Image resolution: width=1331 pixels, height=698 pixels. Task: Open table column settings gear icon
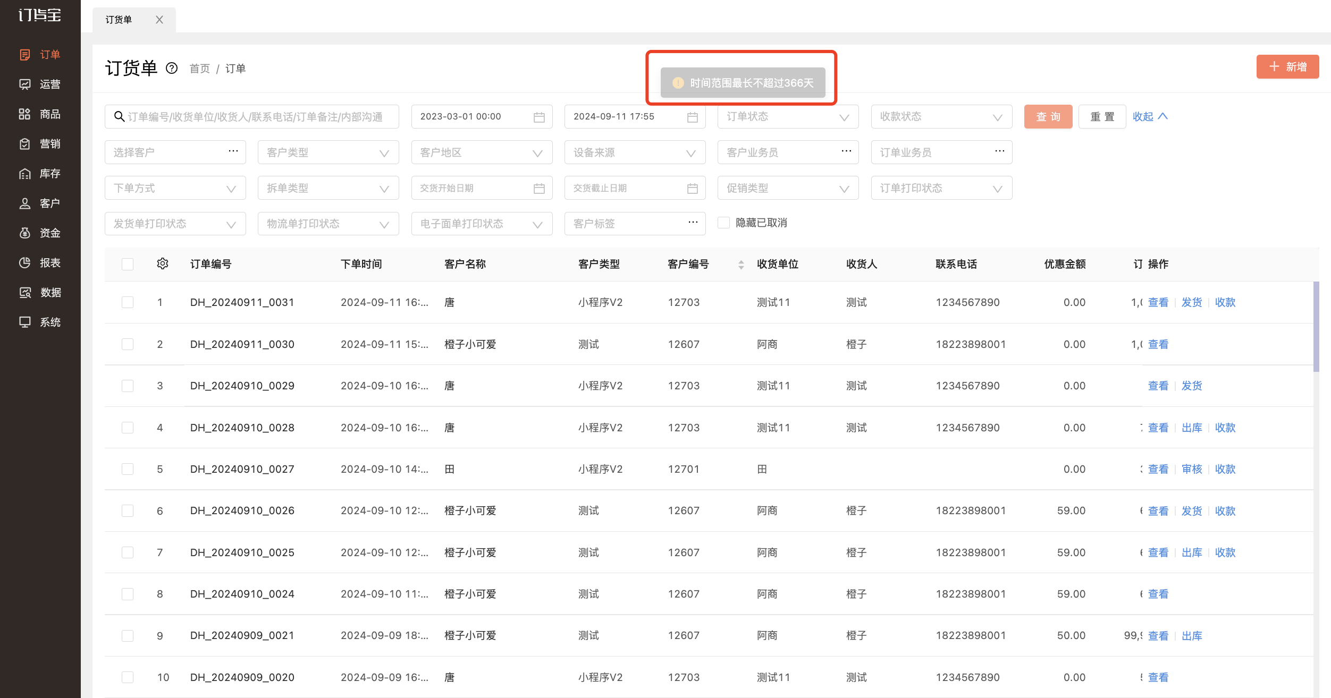pyautogui.click(x=163, y=263)
